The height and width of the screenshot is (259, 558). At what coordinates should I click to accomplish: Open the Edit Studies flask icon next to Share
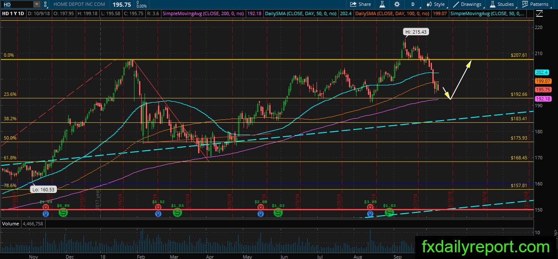tap(382, 4)
